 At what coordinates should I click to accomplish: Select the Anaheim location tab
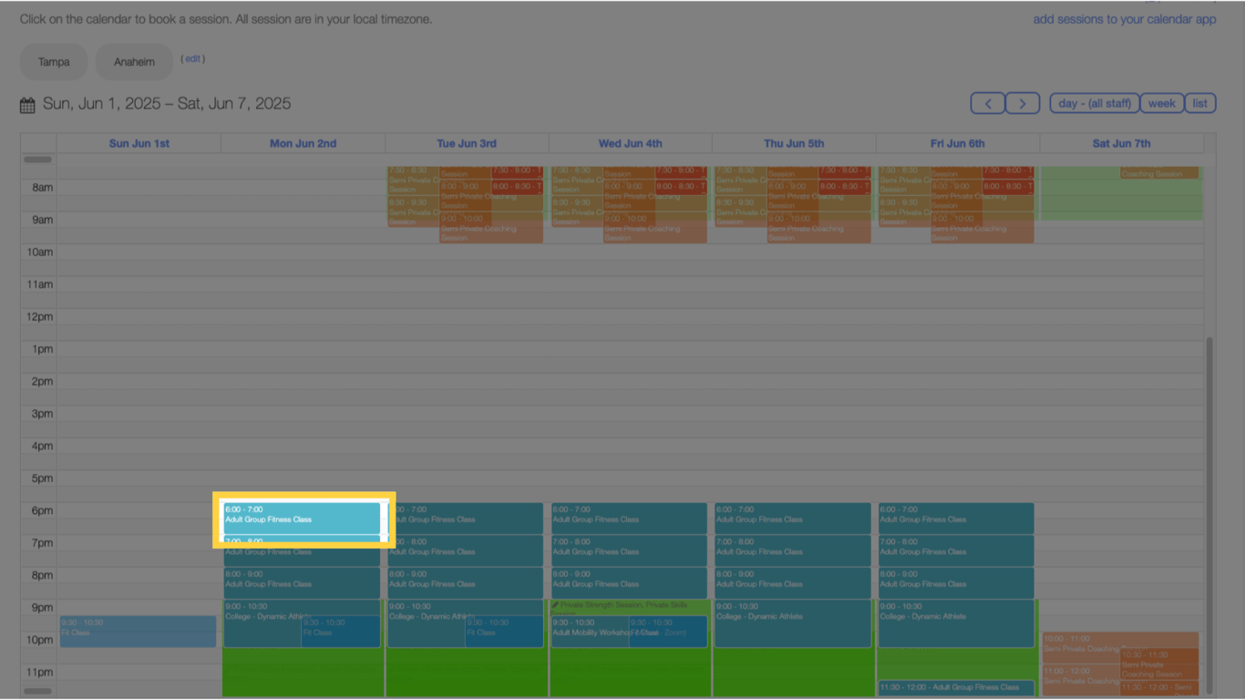[133, 62]
